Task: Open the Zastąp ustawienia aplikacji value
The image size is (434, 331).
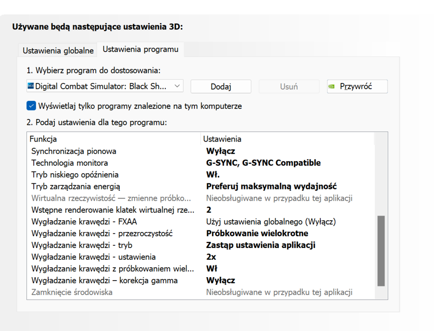Action: click(x=261, y=245)
